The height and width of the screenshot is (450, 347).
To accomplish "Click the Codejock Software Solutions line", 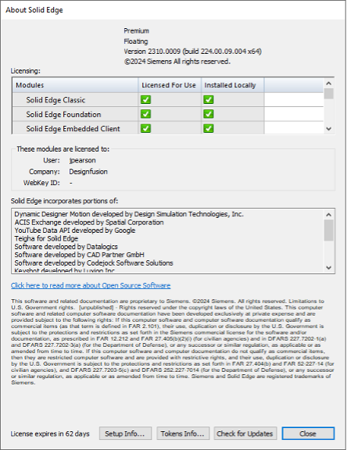I will [94, 262].
